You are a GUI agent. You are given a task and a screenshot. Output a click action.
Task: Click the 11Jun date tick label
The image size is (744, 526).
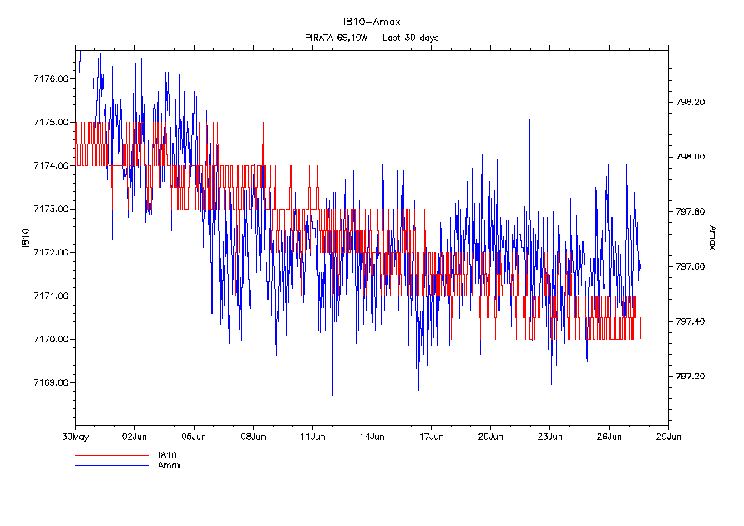tap(312, 436)
